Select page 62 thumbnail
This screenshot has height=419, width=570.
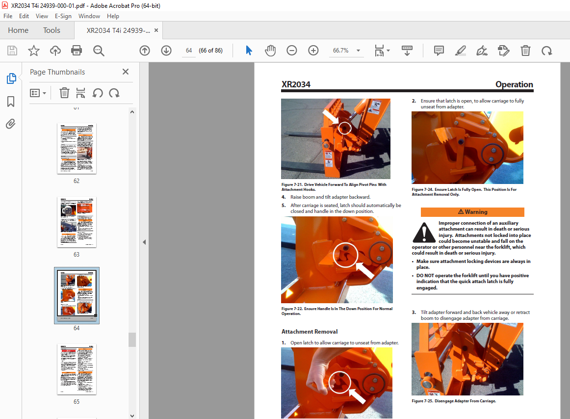[x=77, y=148]
